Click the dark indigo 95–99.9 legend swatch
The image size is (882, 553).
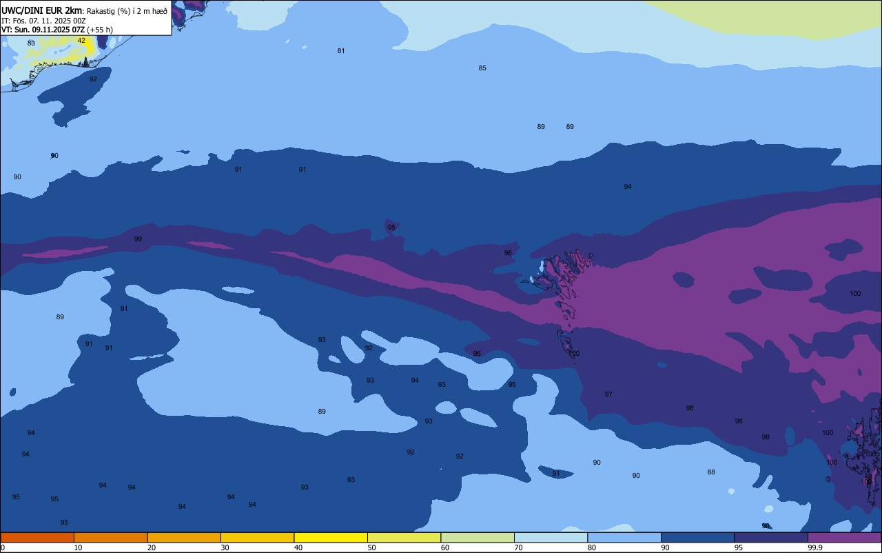click(771, 537)
